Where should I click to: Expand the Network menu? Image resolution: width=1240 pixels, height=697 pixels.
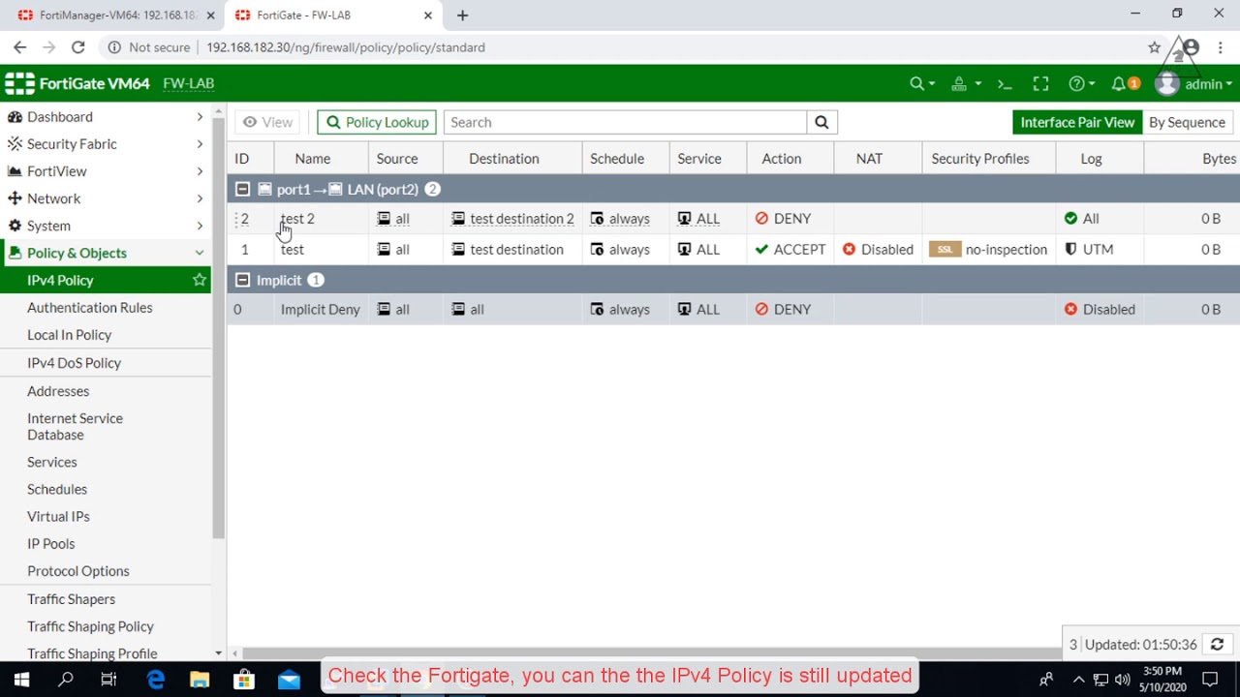(x=106, y=198)
